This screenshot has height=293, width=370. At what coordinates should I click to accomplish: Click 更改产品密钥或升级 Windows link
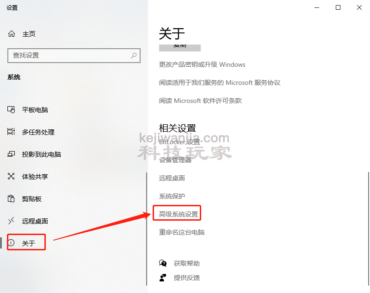202,64
